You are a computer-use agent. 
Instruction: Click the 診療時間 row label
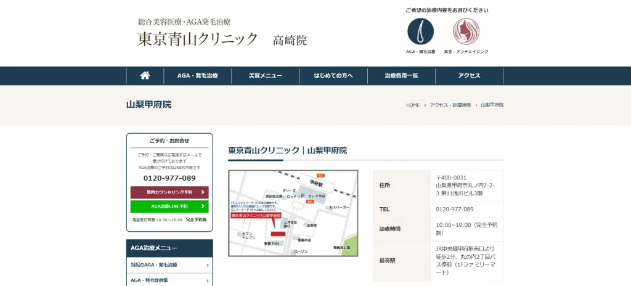pos(390,229)
